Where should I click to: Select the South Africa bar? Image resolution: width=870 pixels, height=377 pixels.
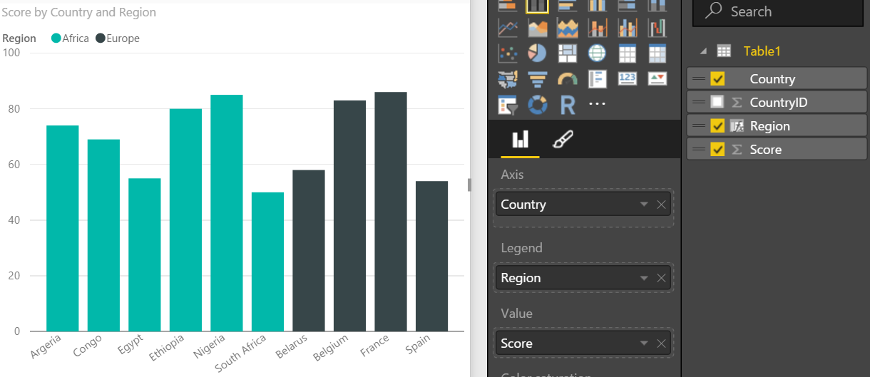[267, 262]
